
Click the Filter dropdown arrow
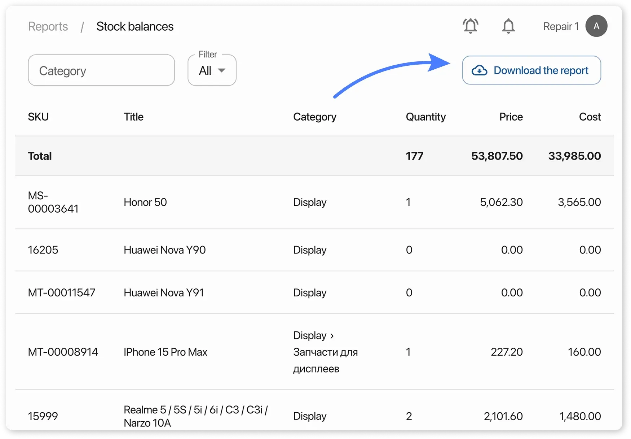point(222,70)
